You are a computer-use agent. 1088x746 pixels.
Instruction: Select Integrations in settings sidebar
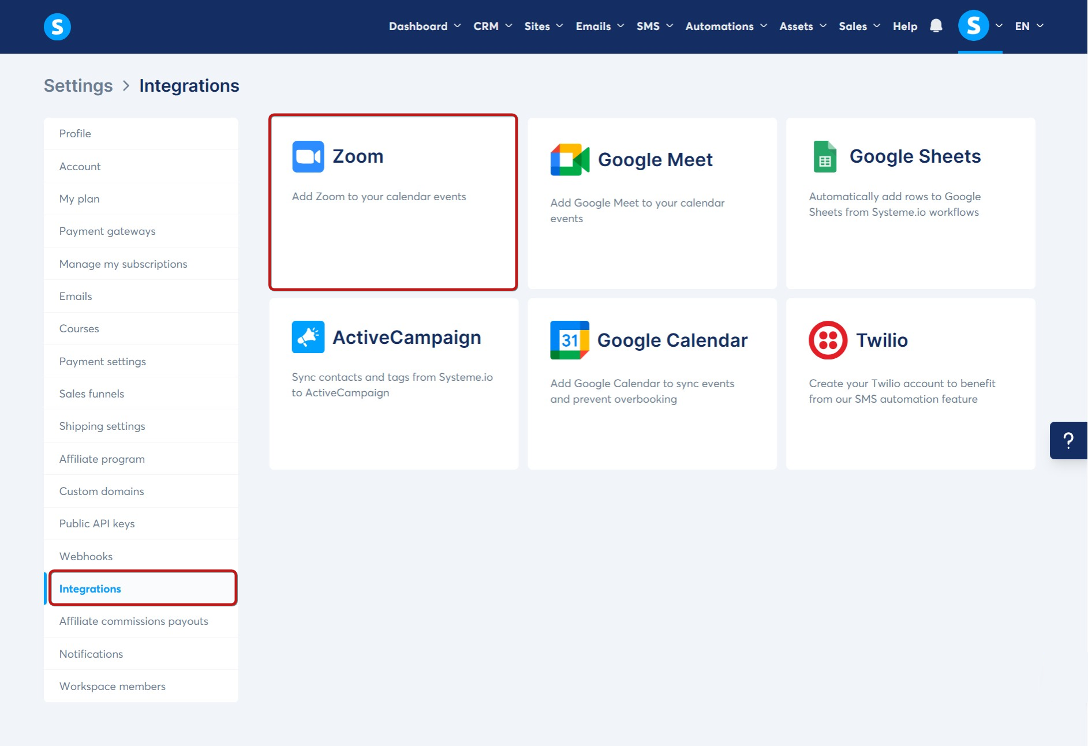[141, 589]
